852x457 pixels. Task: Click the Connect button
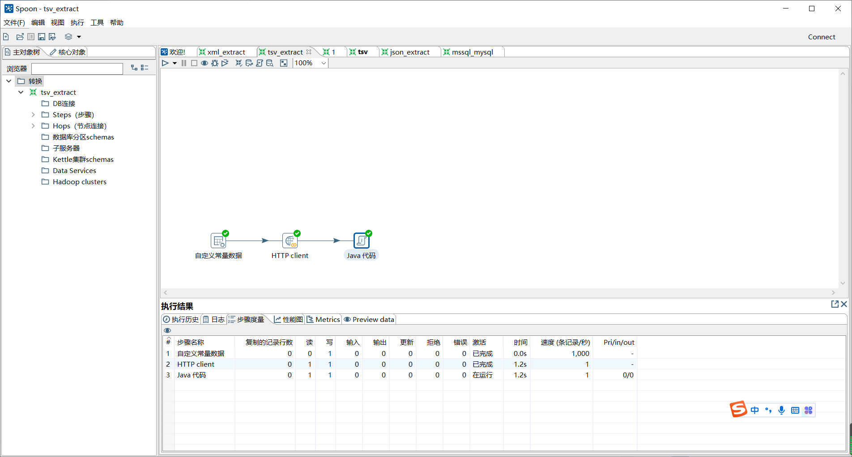click(822, 37)
